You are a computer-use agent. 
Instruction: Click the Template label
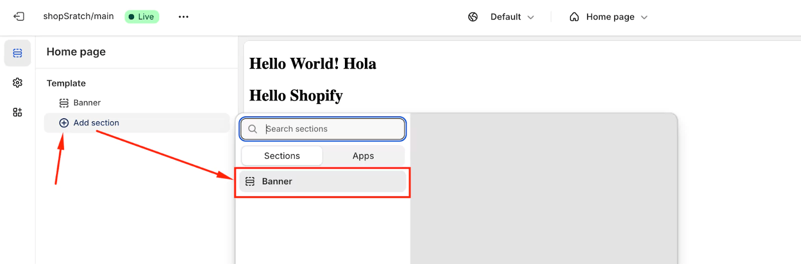pos(66,83)
